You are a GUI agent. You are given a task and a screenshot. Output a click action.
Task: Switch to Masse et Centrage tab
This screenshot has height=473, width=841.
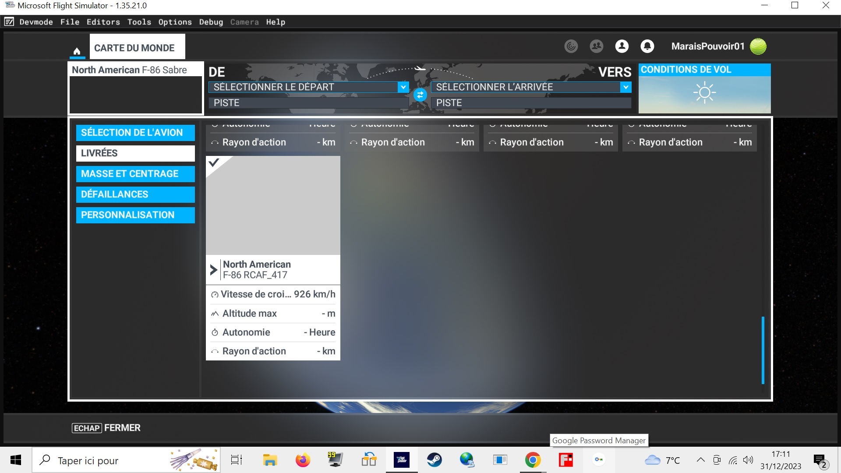tap(135, 174)
